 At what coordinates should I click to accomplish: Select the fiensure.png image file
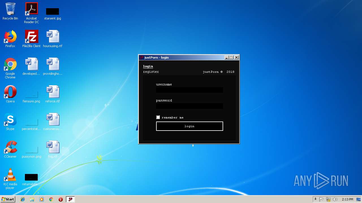click(31, 97)
